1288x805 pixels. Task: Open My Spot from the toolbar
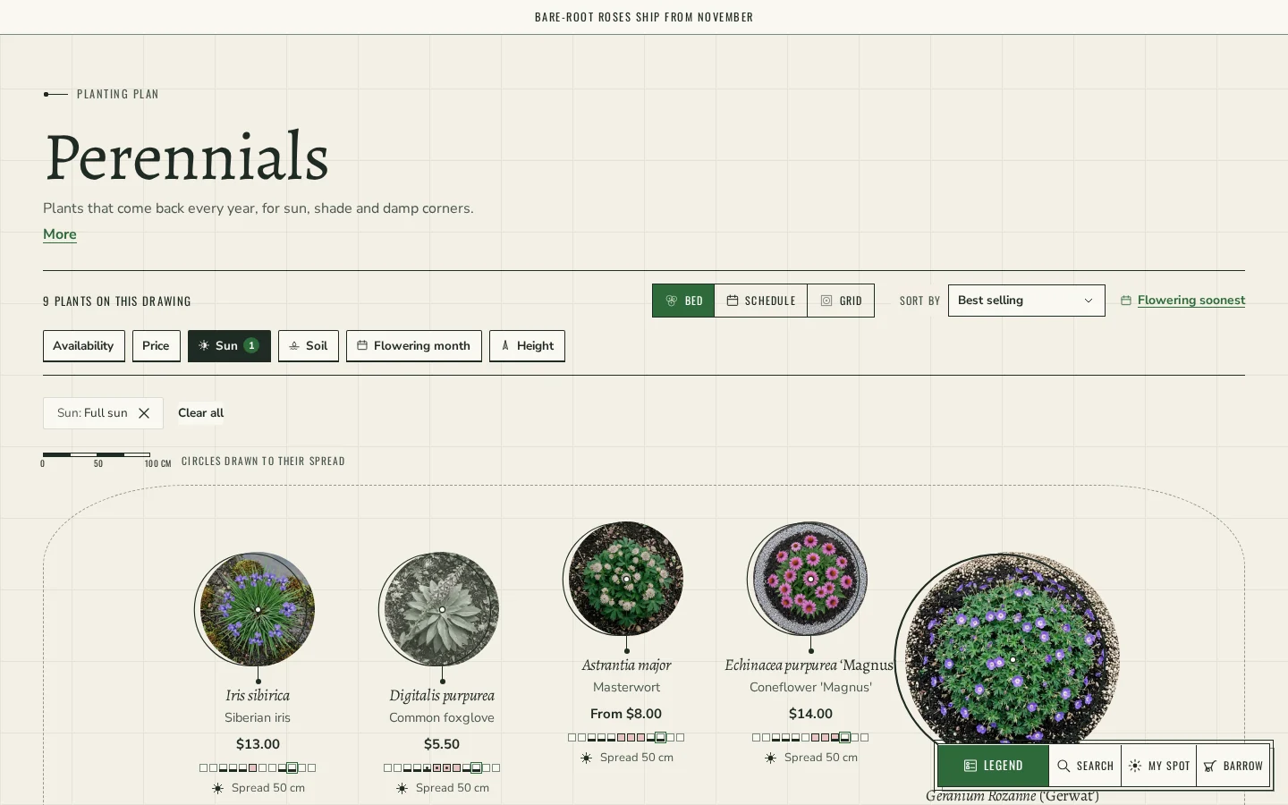1159,766
